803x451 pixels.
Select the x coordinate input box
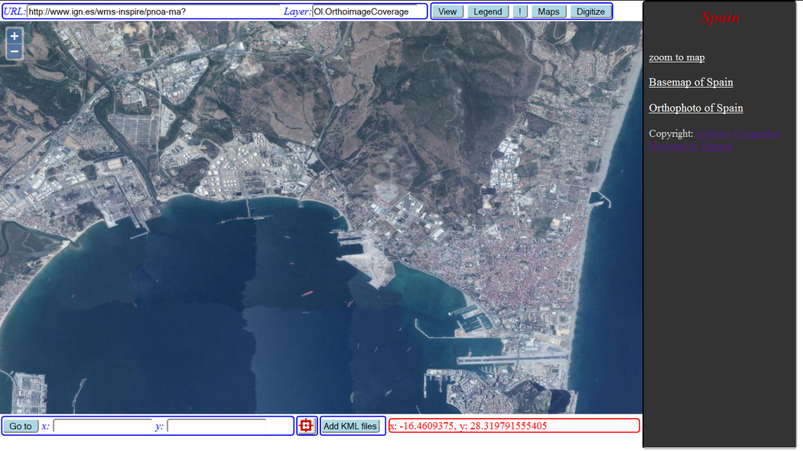click(x=102, y=426)
